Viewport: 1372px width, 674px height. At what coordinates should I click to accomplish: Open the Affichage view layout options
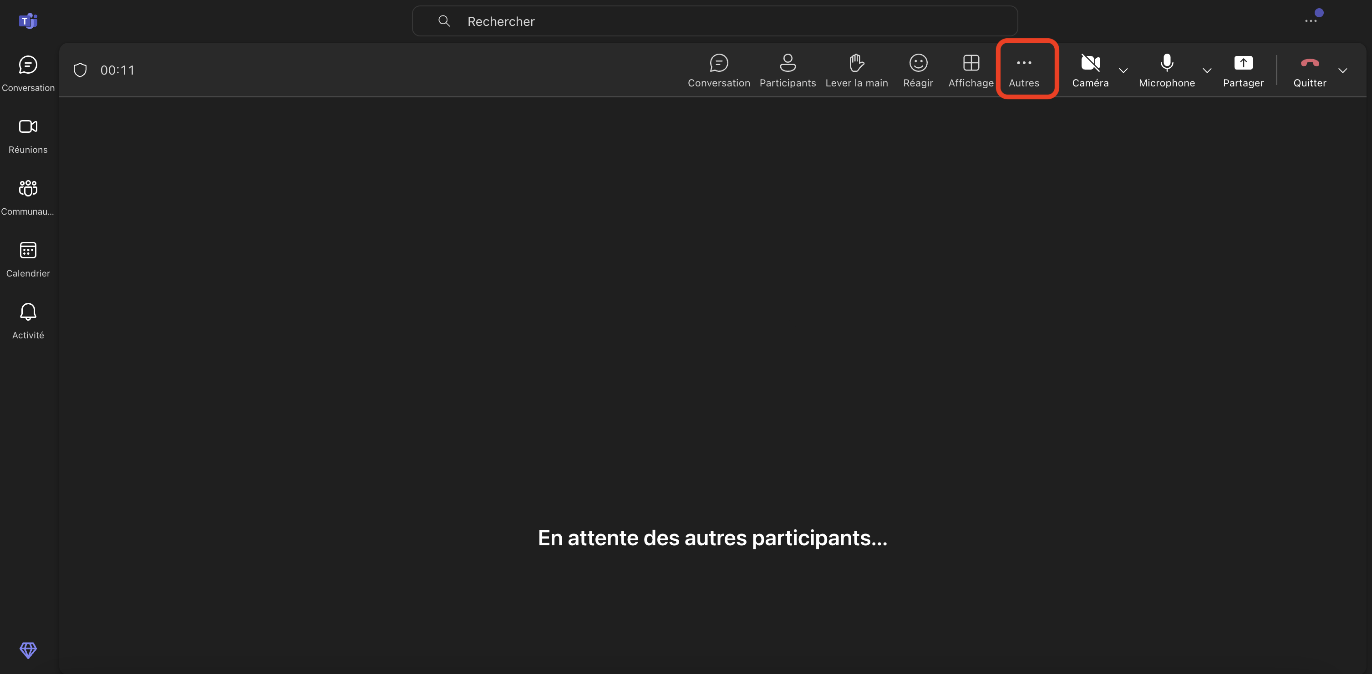[x=971, y=70]
